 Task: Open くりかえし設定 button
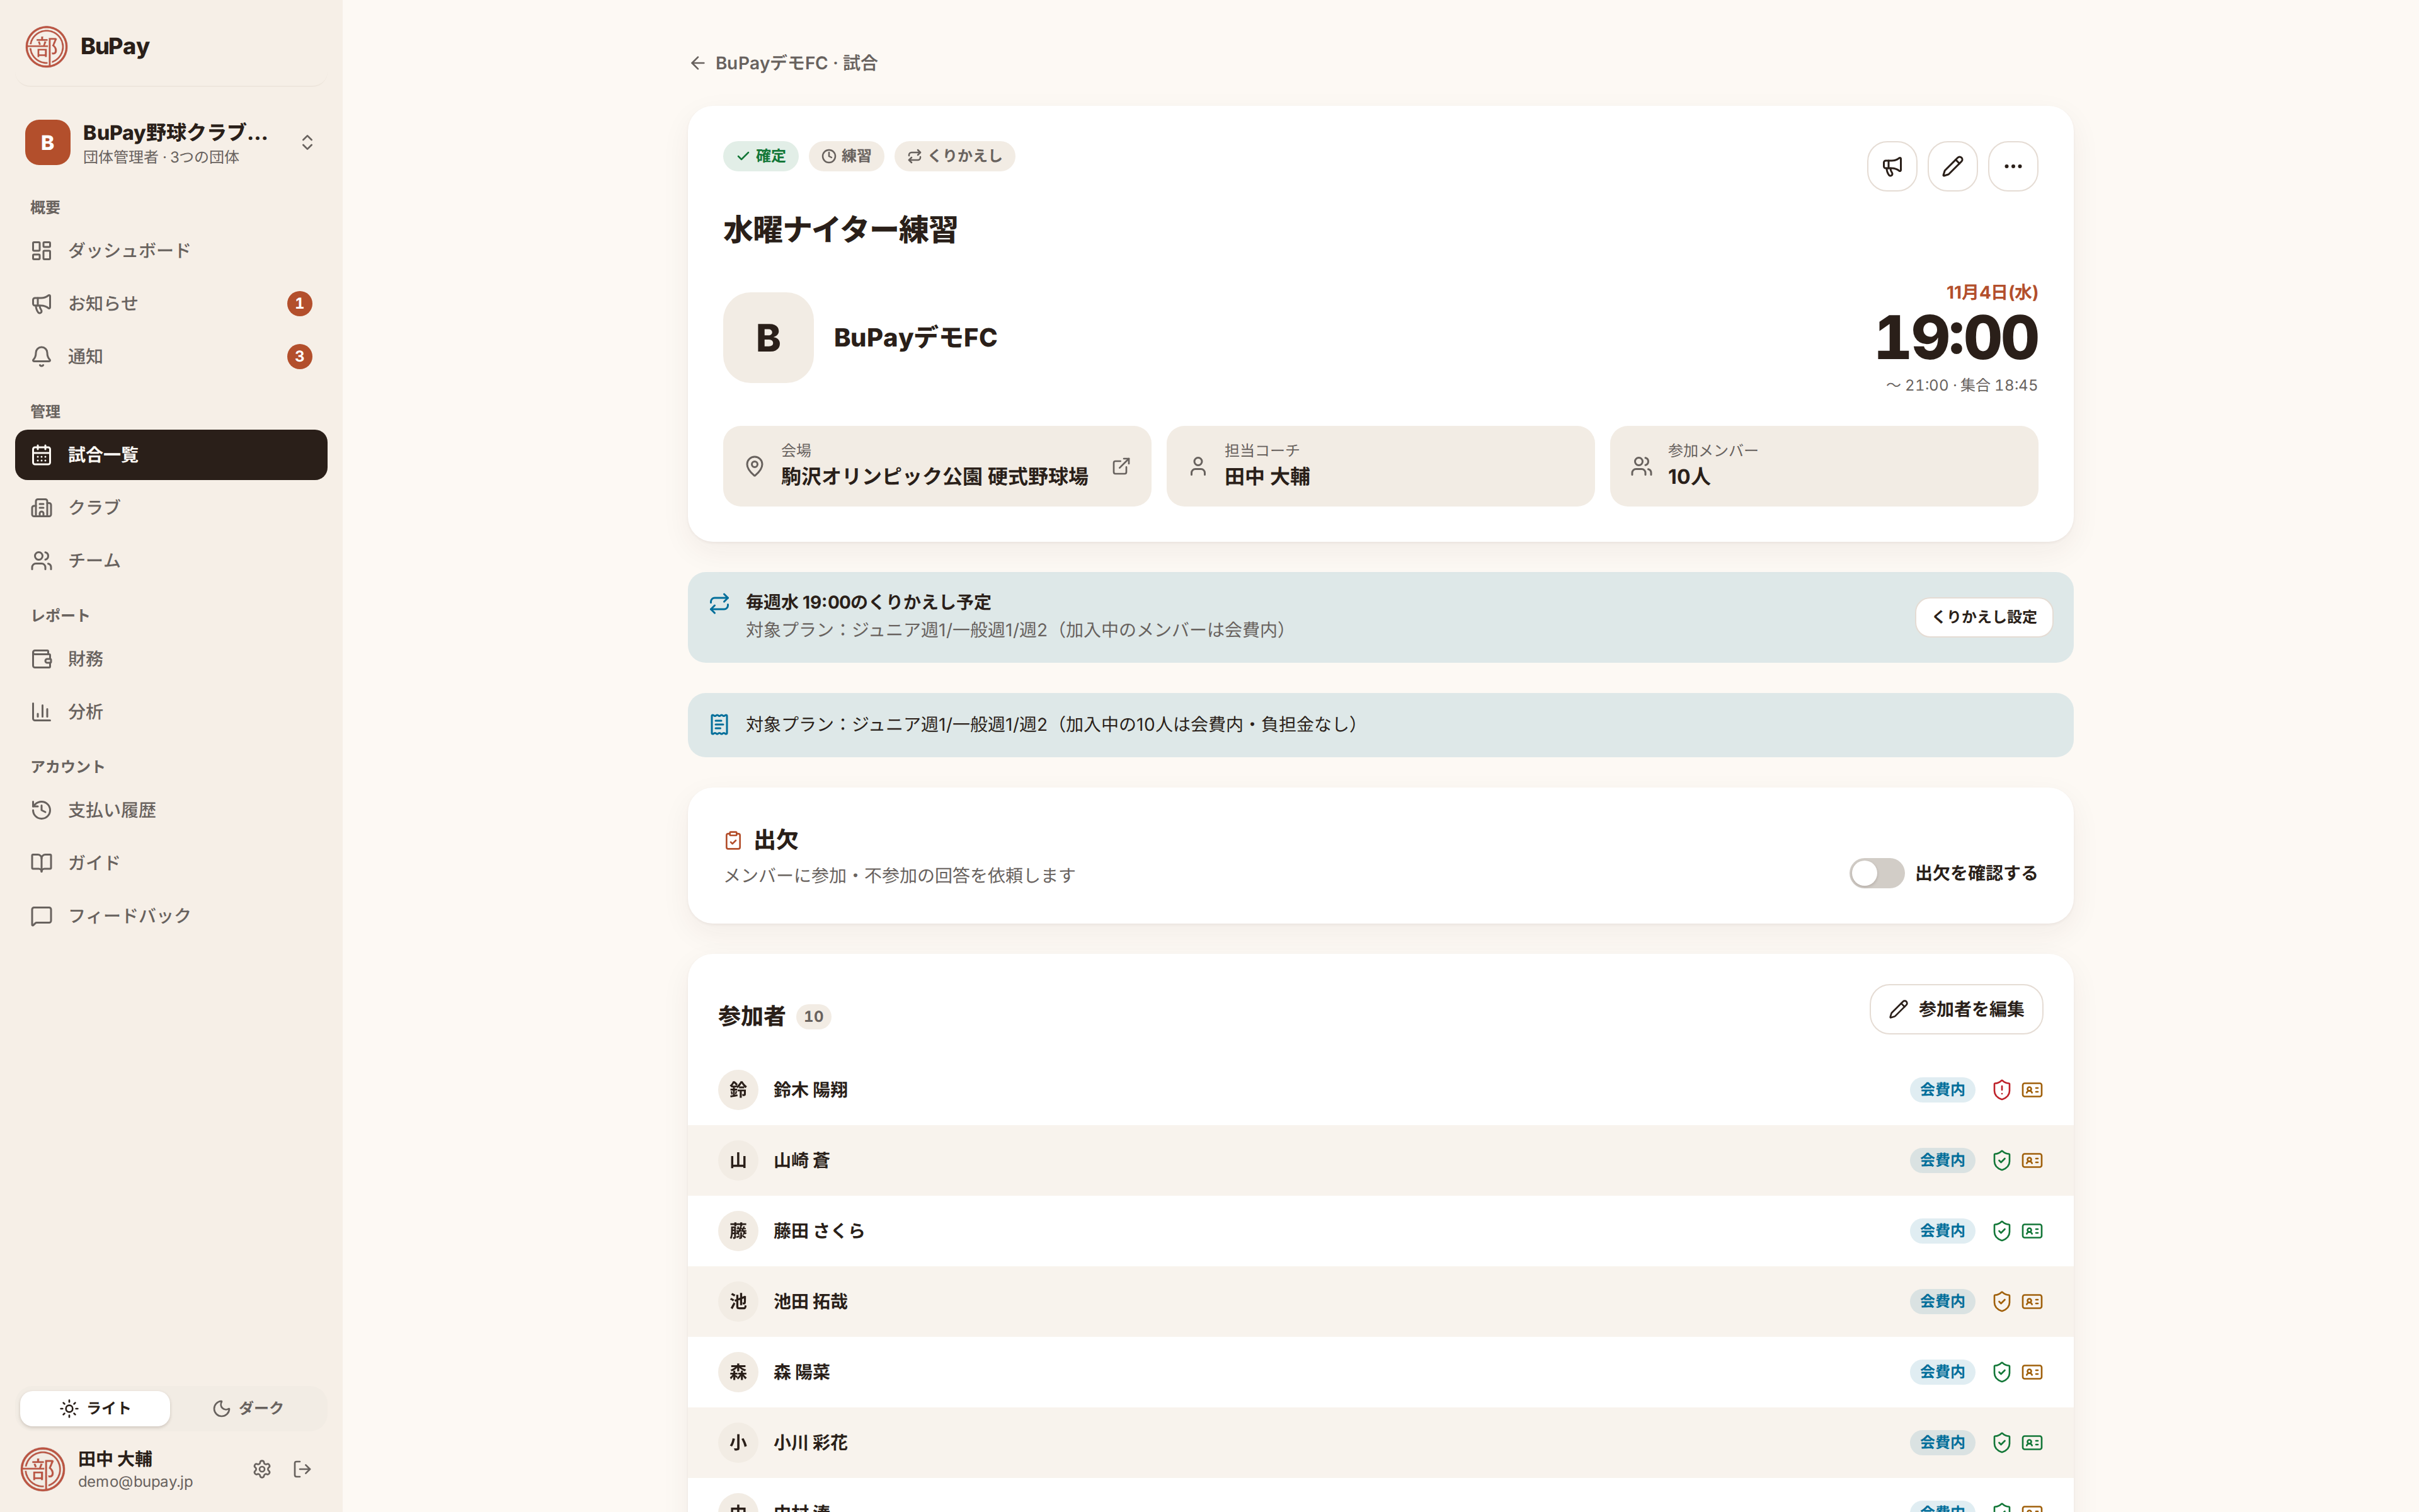1983,617
